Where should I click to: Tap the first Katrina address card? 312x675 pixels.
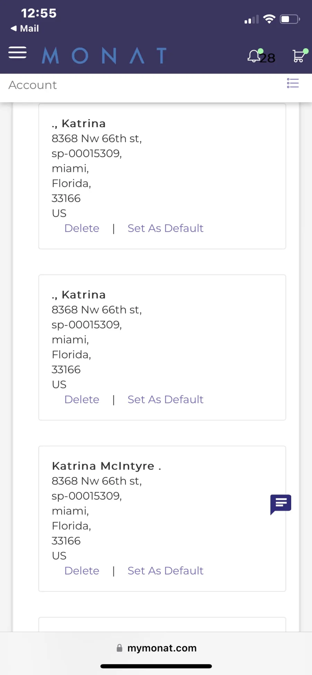point(162,176)
